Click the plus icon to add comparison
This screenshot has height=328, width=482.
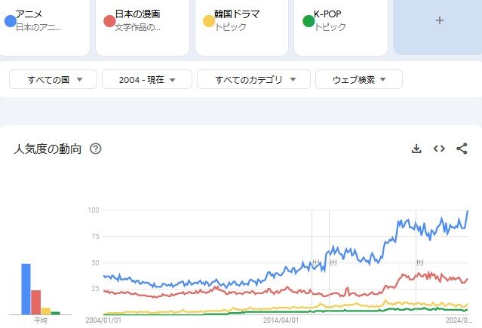[x=440, y=21]
